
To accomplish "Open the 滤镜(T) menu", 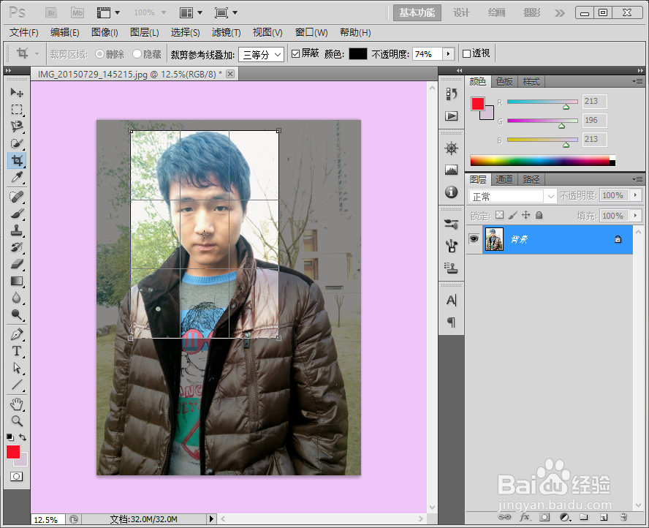I will (226, 32).
